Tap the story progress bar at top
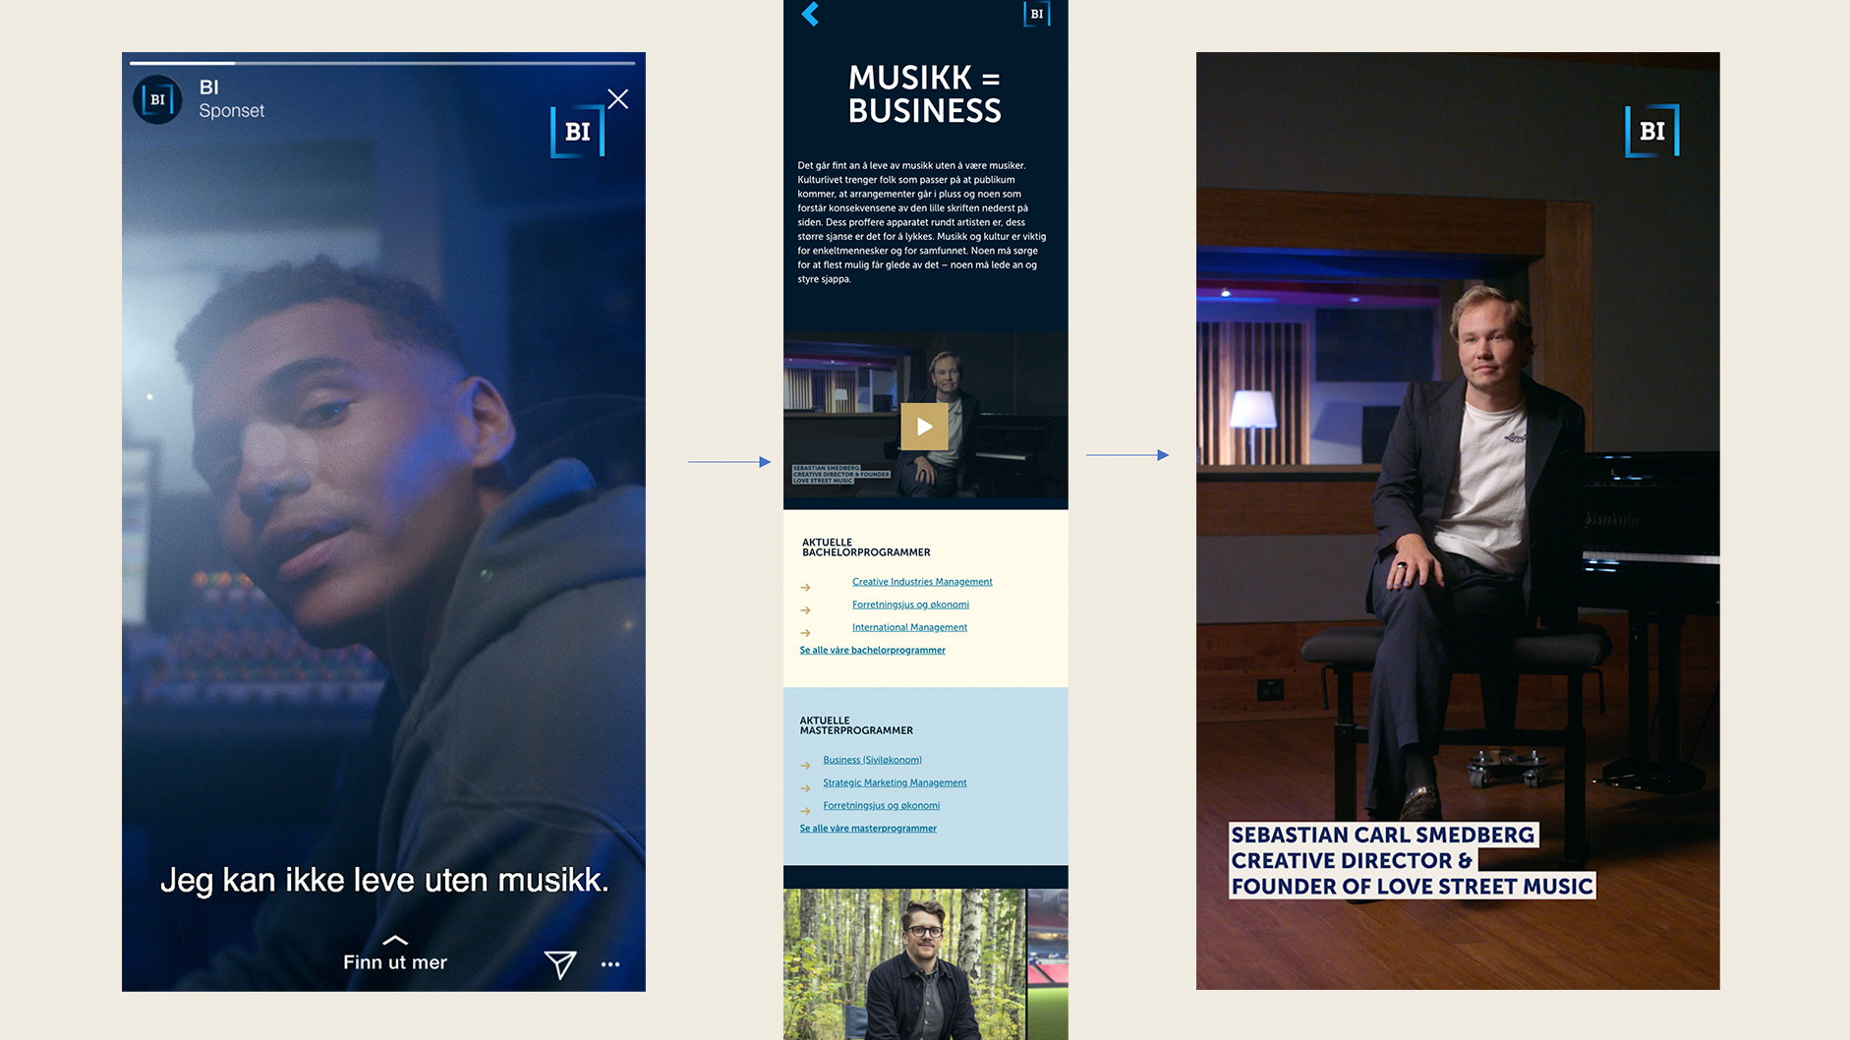Screen dimensions: 1850x1040 382,63
